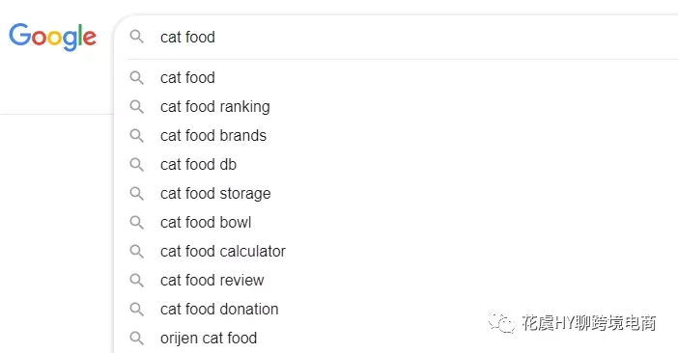Click search icon beside 'cat food donation'
Image resolution: width=678 pixels, height=353 pixels.
136,309
